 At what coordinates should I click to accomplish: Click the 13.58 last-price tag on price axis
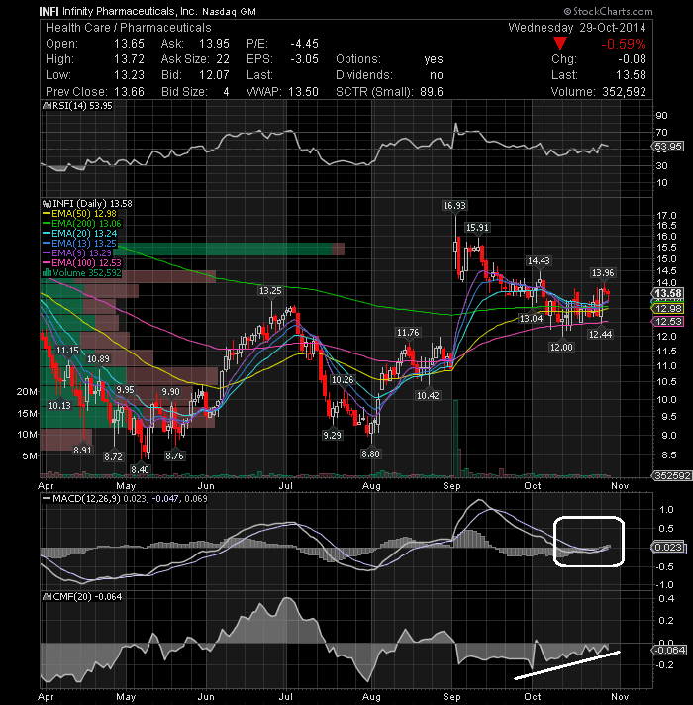coord(668,294)
